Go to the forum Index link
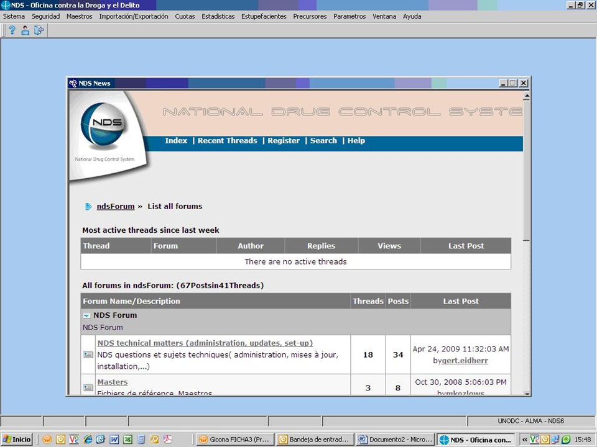 point(176,141)
